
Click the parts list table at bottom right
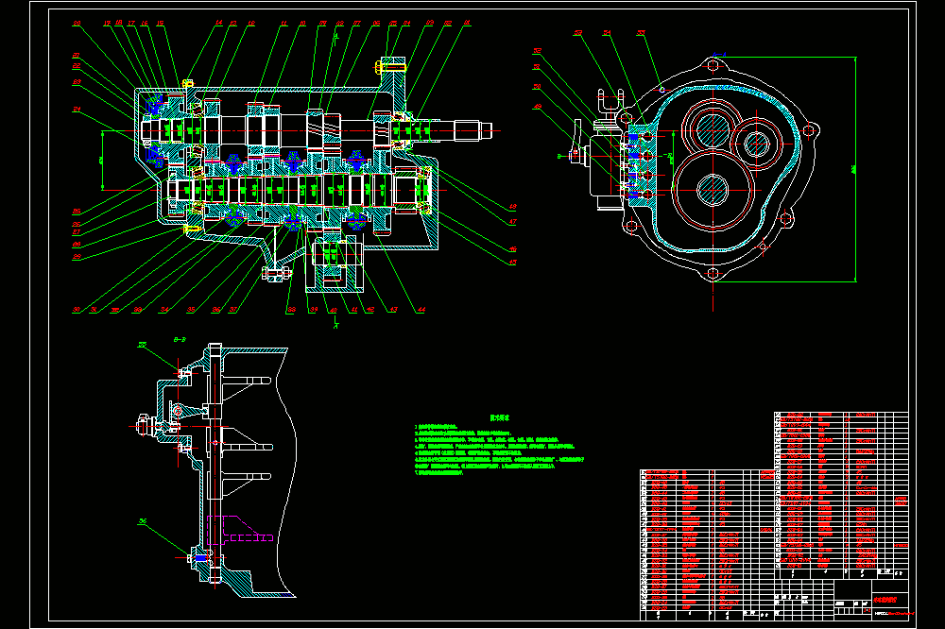775,515
